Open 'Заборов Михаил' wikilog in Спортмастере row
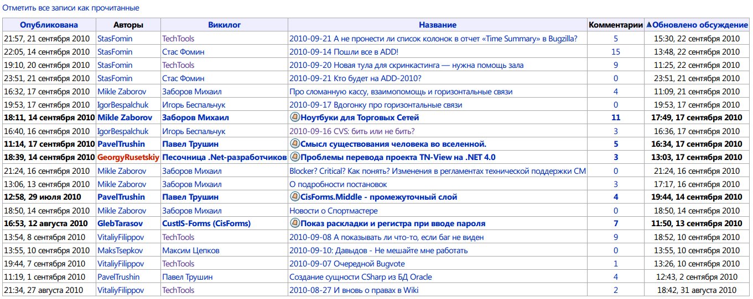This screenshot has width=753, height=299. point(192,211)
